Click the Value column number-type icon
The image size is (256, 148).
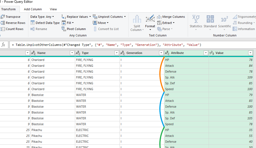click(212, 53)
